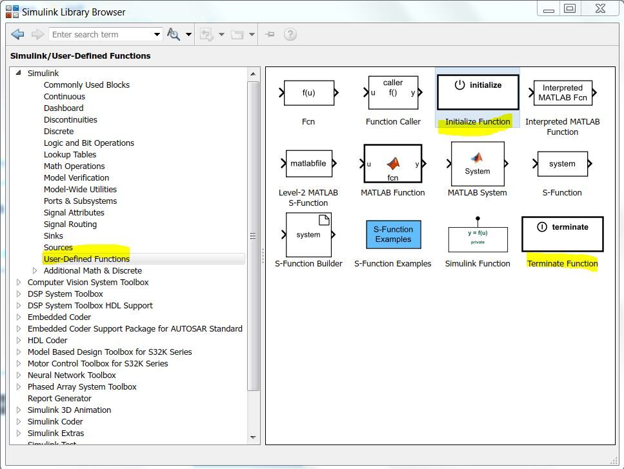Select the Report Generator entry
Viewport: 624px width, 469px height.
[x=59, y=398]
